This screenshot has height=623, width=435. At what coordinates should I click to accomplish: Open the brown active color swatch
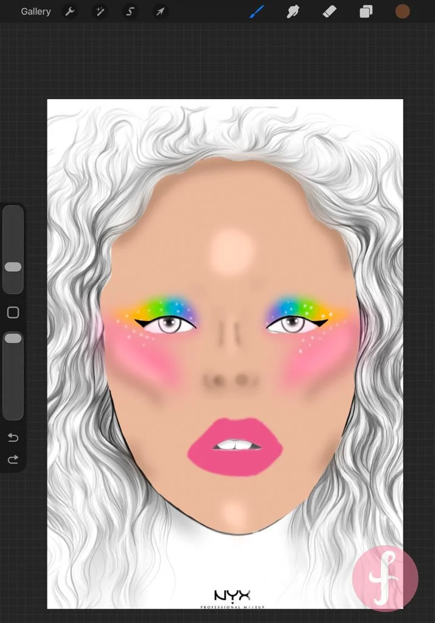point(402,12)
